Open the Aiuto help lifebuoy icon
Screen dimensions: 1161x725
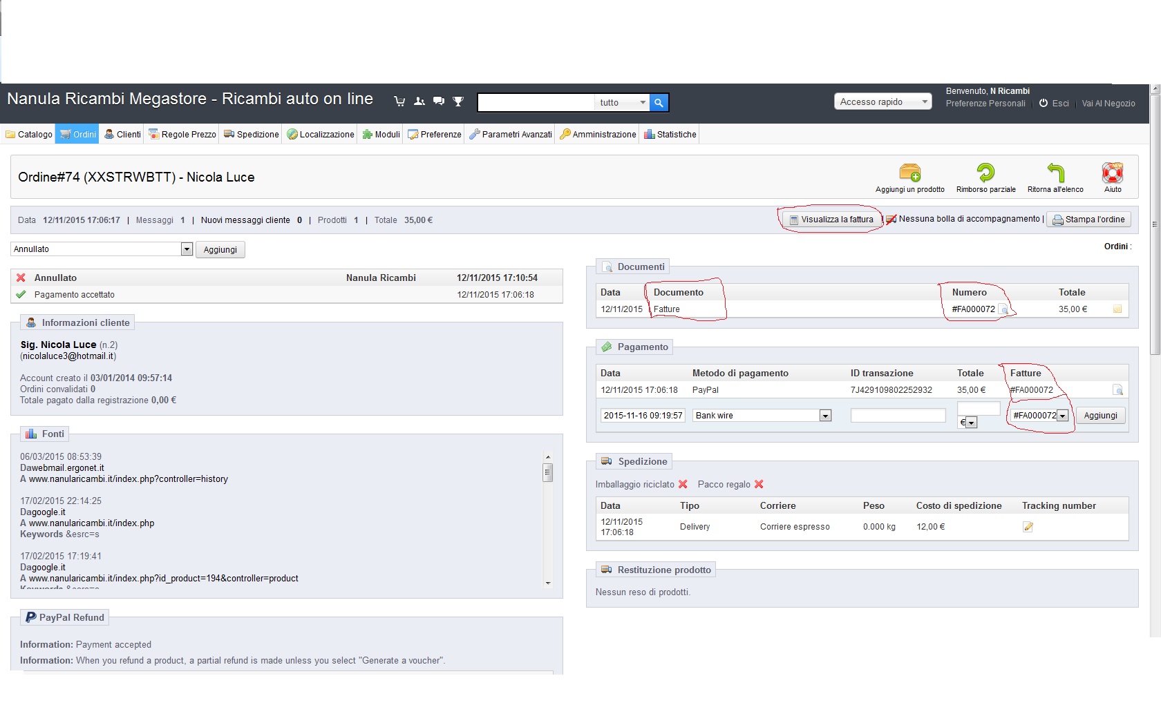pos(1113,172)
